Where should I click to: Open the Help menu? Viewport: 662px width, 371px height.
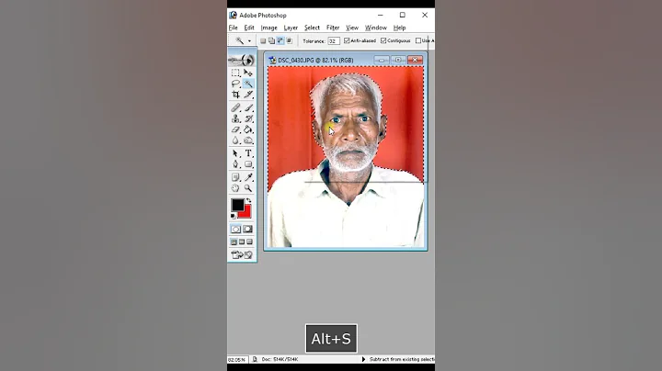click(x=399, y=28)
